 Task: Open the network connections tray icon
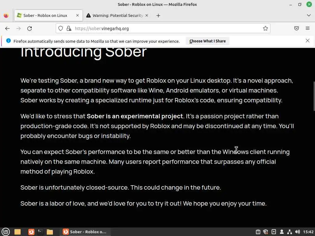click(289, 232)
